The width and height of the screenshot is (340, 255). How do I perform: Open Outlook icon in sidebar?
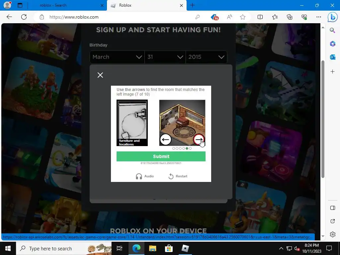tap(332, 57)
